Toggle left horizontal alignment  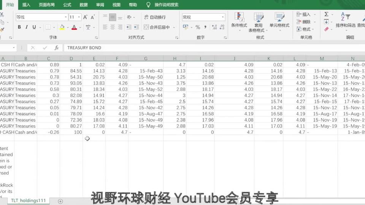(x=105, y=27)
